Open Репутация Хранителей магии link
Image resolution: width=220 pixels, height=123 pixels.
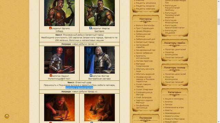pyautogui.click(x=175, y=27)
